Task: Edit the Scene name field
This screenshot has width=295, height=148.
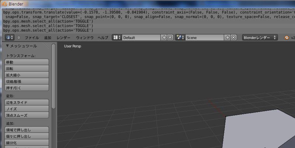Action: click(205, 38)
